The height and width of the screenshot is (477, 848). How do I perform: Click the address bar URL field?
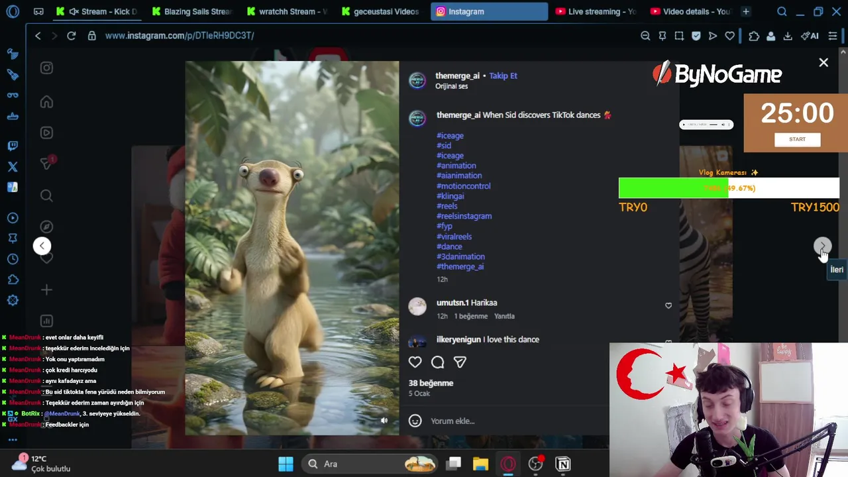tap(179, 36)
